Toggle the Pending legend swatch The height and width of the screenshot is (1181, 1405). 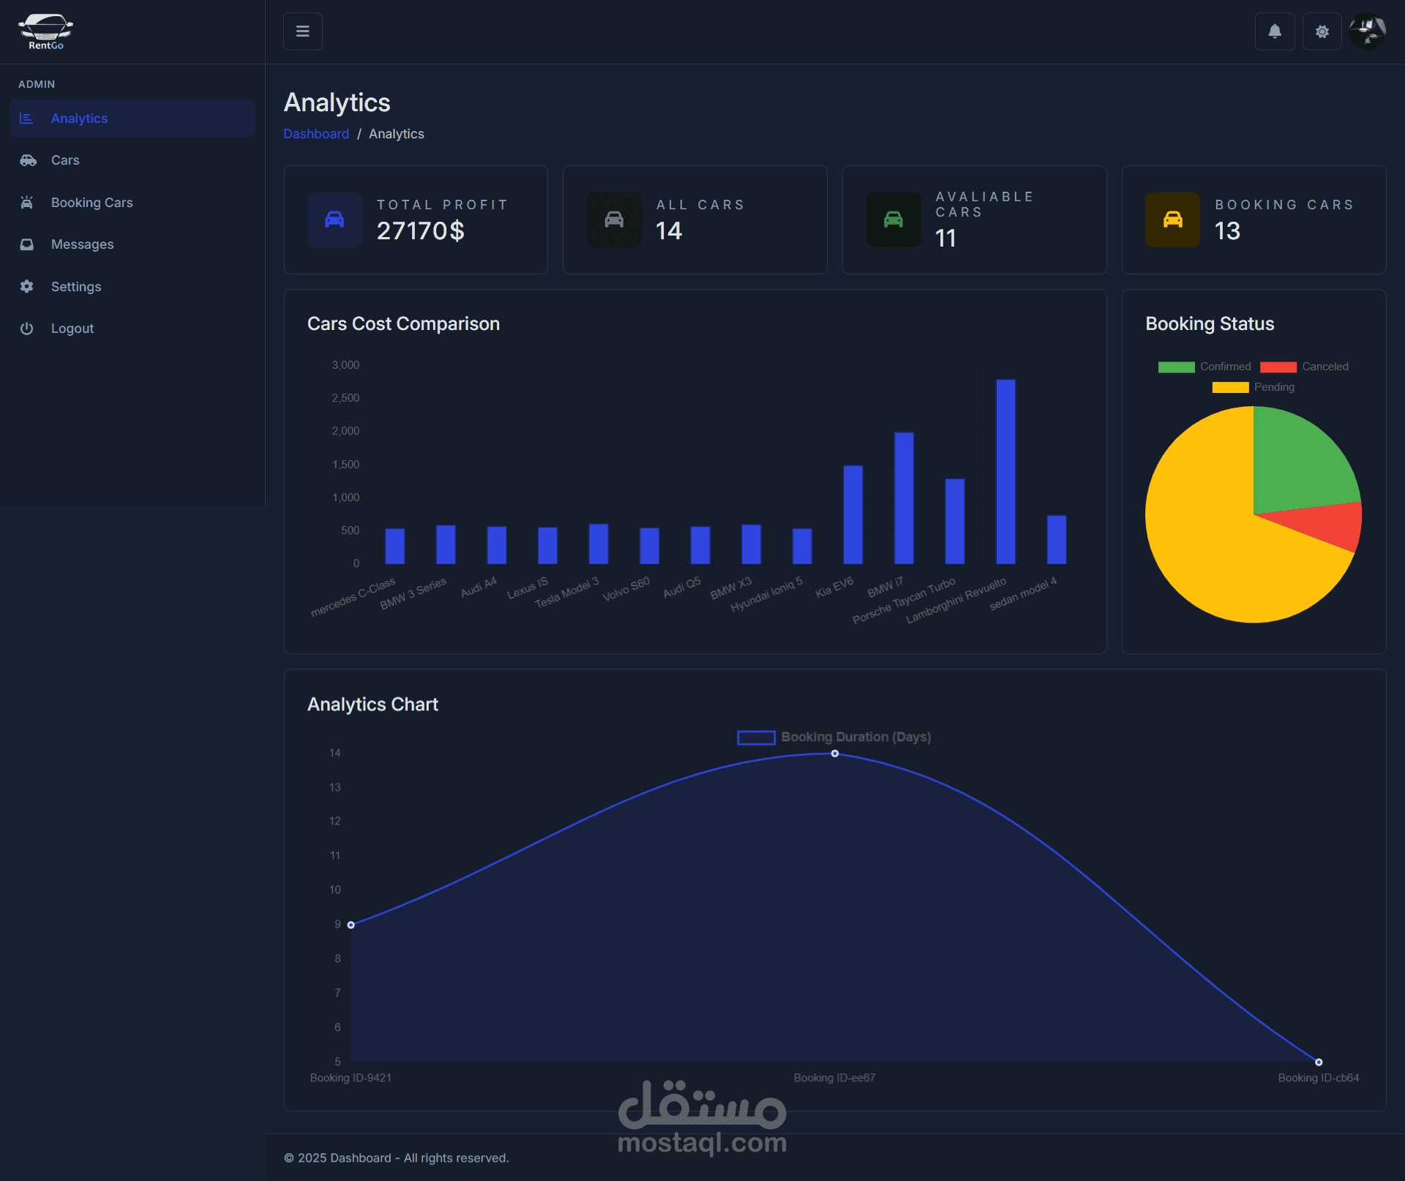[x=1230, y=387]
